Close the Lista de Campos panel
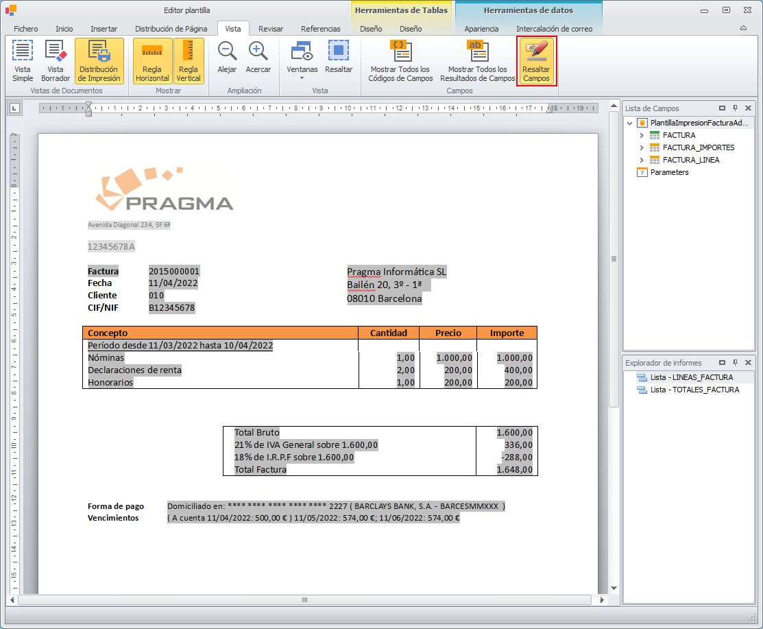763x629 pixels. point(749,108)
